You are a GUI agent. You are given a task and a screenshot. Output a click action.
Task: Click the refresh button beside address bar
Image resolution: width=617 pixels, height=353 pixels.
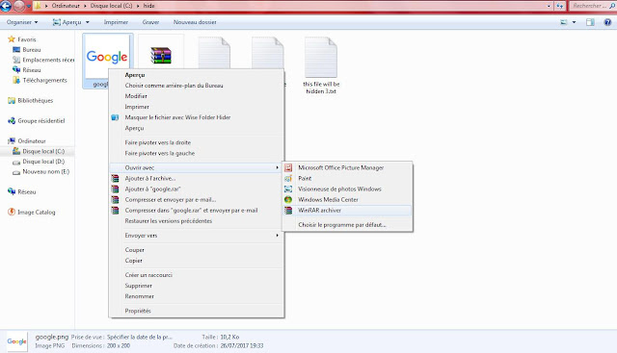click(x=560, y=6)
